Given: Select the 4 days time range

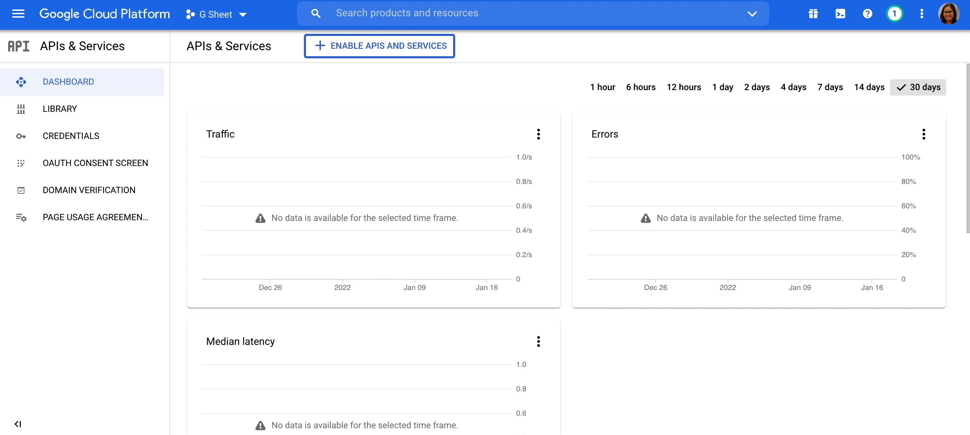Looking at the screenshot, I should [x=793, y=87].
